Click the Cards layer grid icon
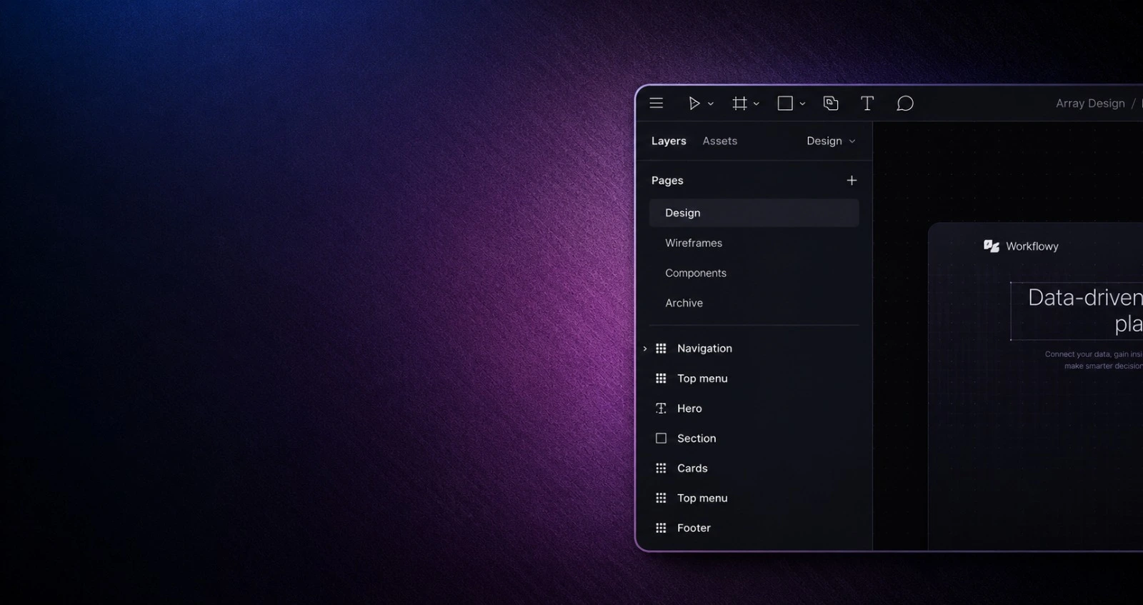 click(x=661, y=469)
